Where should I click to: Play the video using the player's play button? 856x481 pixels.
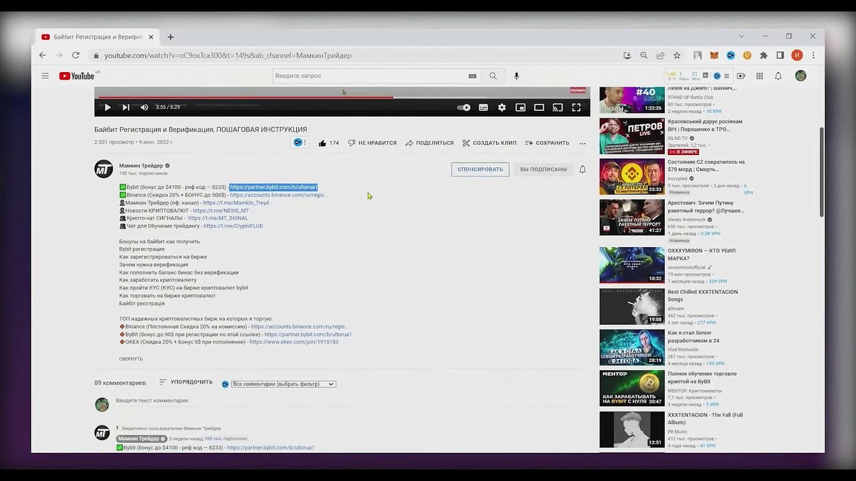(107, 108)
